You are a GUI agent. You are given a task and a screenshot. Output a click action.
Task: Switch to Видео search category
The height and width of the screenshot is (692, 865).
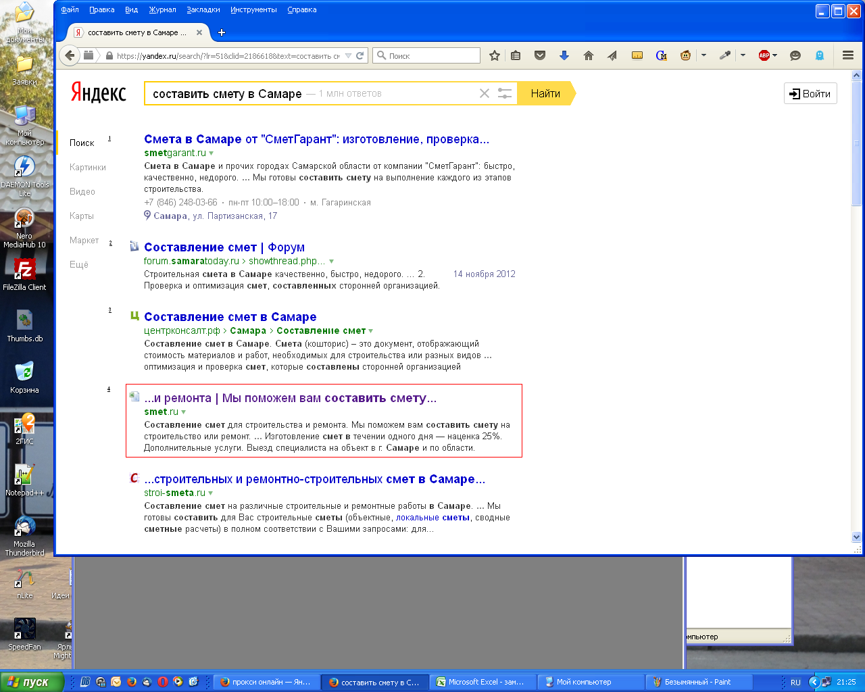82,191
